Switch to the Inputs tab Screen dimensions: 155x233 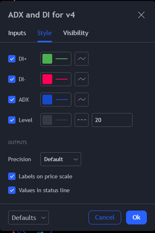[17, 33]
